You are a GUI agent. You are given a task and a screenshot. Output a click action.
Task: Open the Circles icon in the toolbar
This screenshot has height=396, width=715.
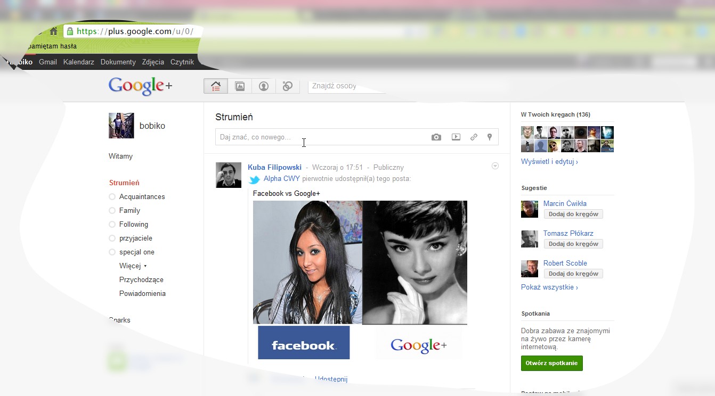[x=288, y=86]
